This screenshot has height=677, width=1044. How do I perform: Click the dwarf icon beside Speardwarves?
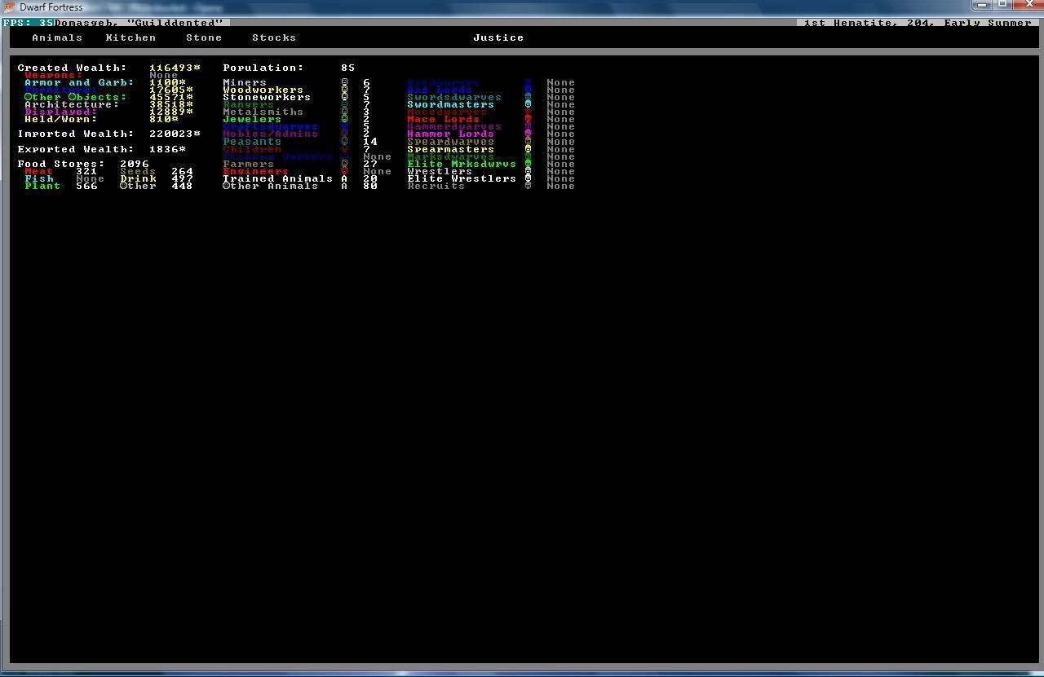pyautogui.click(x=528, y=142)
